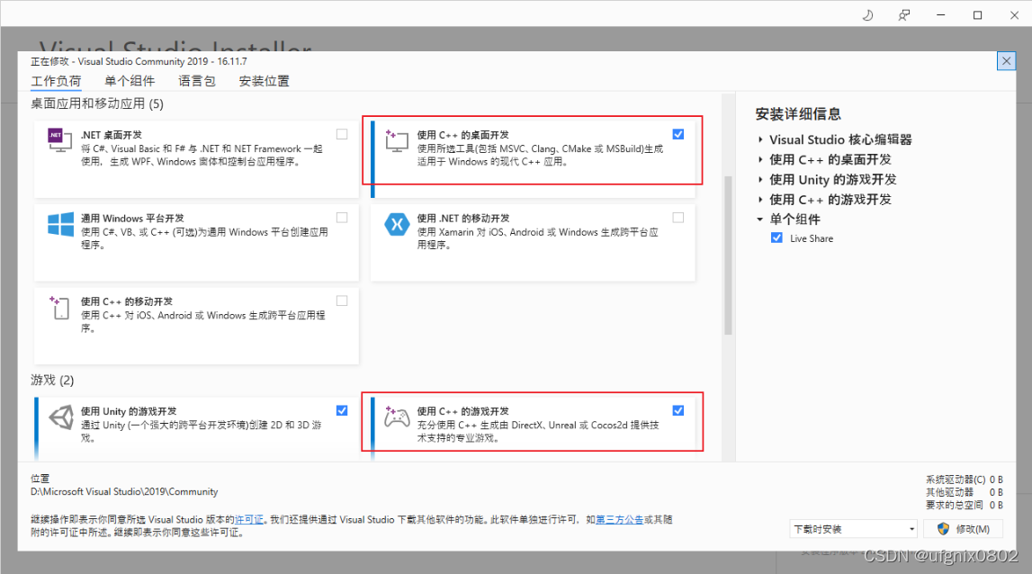Collapse the 单个组件 section
Image resolution: width=1032 pixels, height=574 pixels.
tap(760, 220)
